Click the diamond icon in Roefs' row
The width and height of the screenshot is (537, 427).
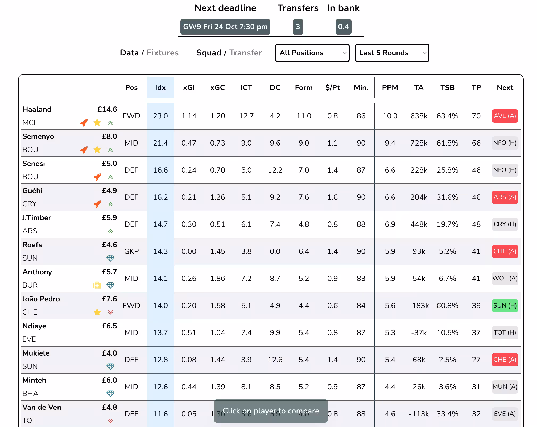[110, 258]
